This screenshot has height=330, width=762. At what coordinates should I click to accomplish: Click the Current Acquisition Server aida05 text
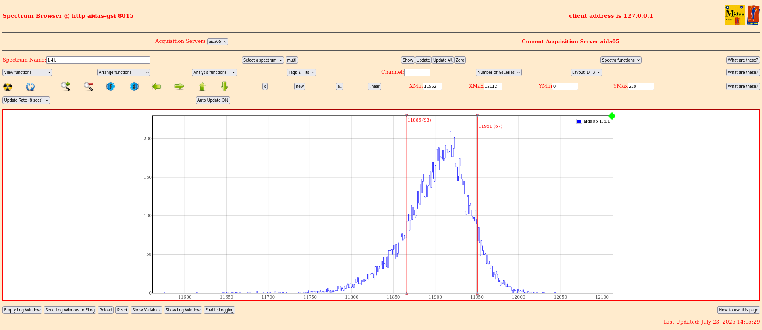[x=570, y=41]
